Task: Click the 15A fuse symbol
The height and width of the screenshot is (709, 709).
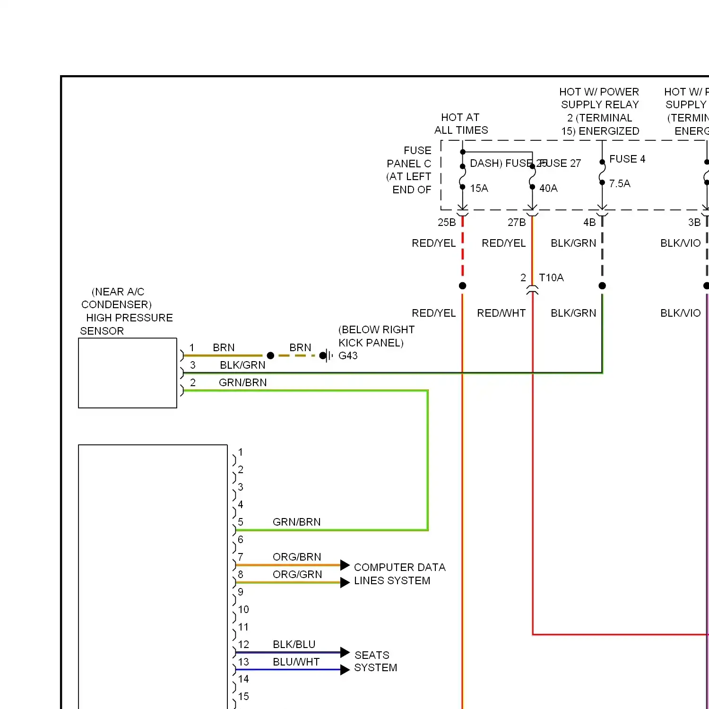Action: coord(463,177)
